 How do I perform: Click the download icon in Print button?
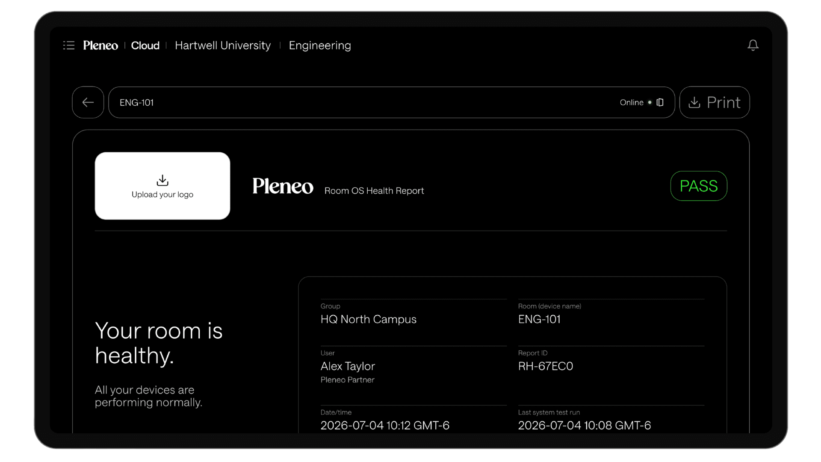pos(694,102)
